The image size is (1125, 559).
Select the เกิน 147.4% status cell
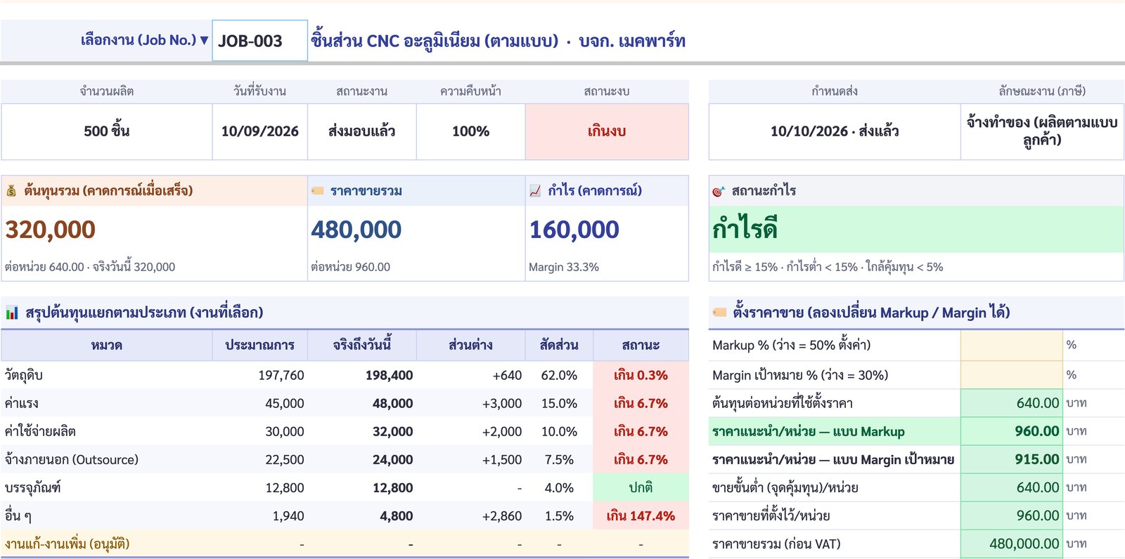pyautogui.click(x=641, y=515)
